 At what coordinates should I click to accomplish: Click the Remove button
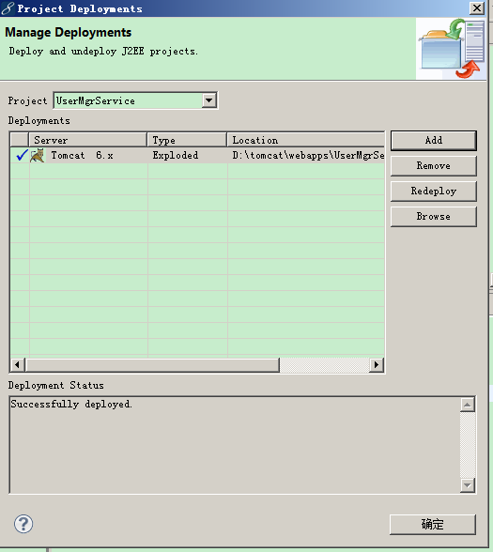click(434, 166)
